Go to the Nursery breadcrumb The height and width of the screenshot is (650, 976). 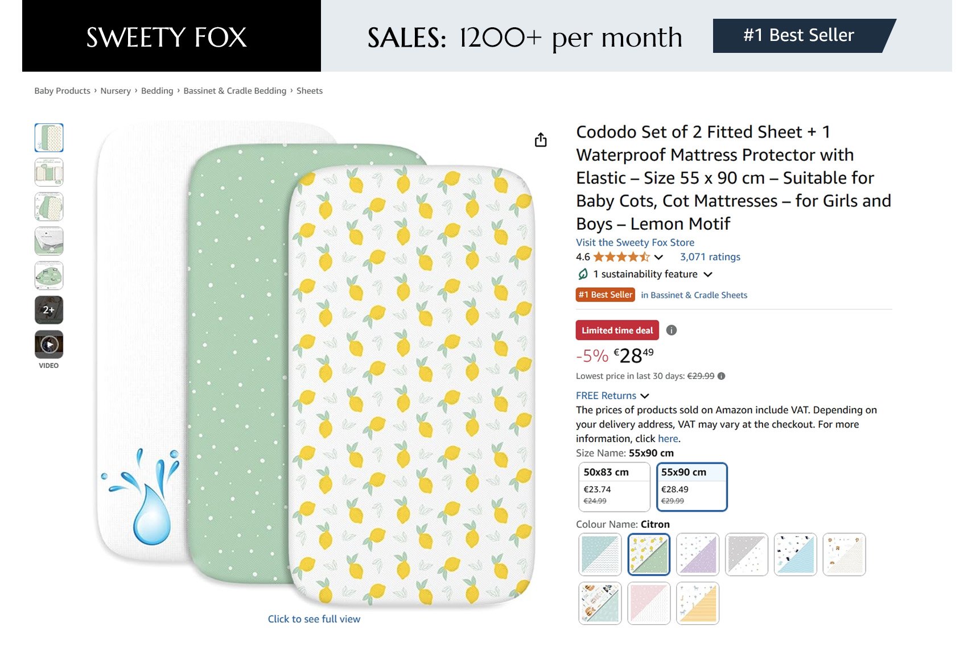pos(116,91)
